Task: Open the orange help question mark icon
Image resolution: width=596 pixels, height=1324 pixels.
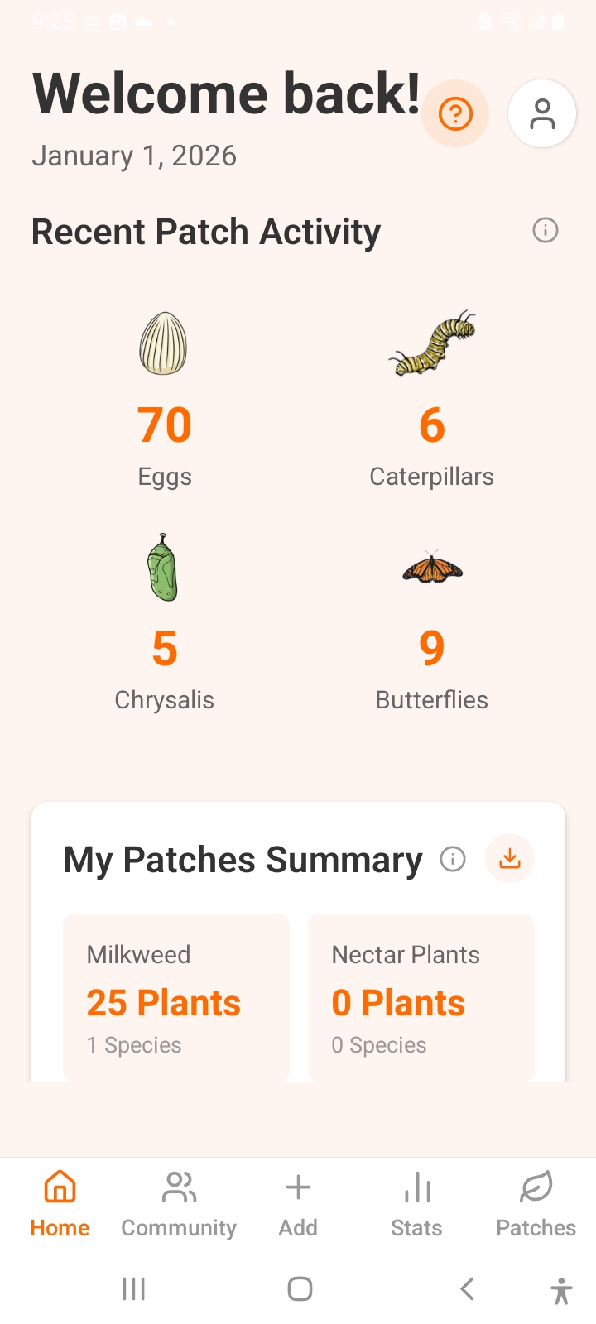Action: (455, 113)
